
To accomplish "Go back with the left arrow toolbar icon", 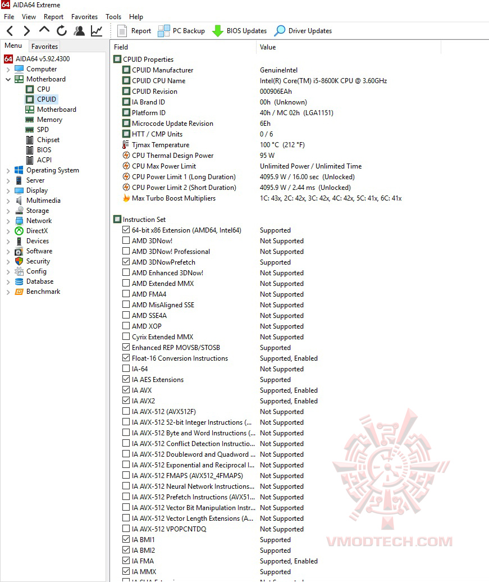I will coord(10,31).
